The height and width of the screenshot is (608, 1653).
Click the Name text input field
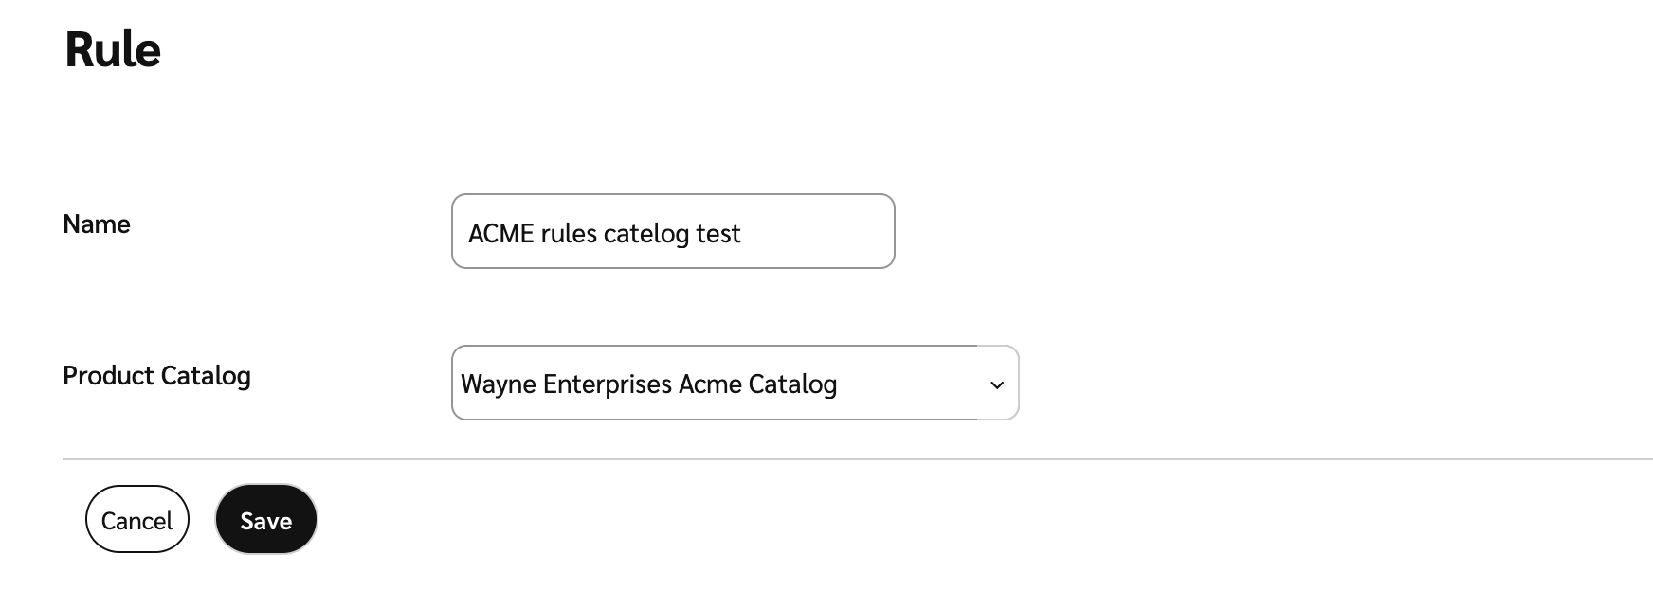tap(673, 231)
